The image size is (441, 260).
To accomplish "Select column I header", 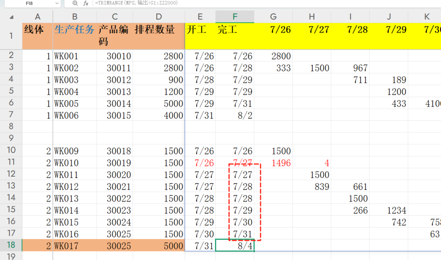I will tap(350, 17).
